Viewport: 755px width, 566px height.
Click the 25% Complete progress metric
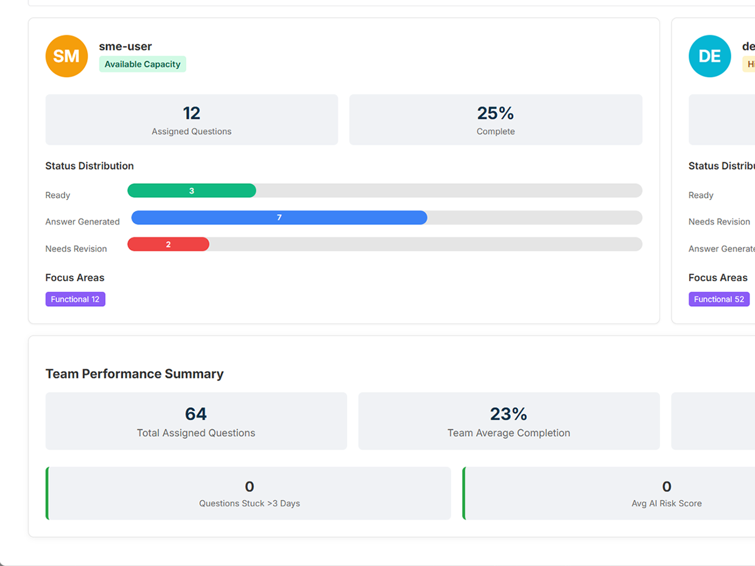click(496, 119)
